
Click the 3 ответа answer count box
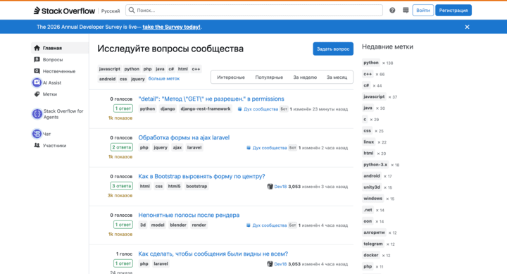[122, 186]
